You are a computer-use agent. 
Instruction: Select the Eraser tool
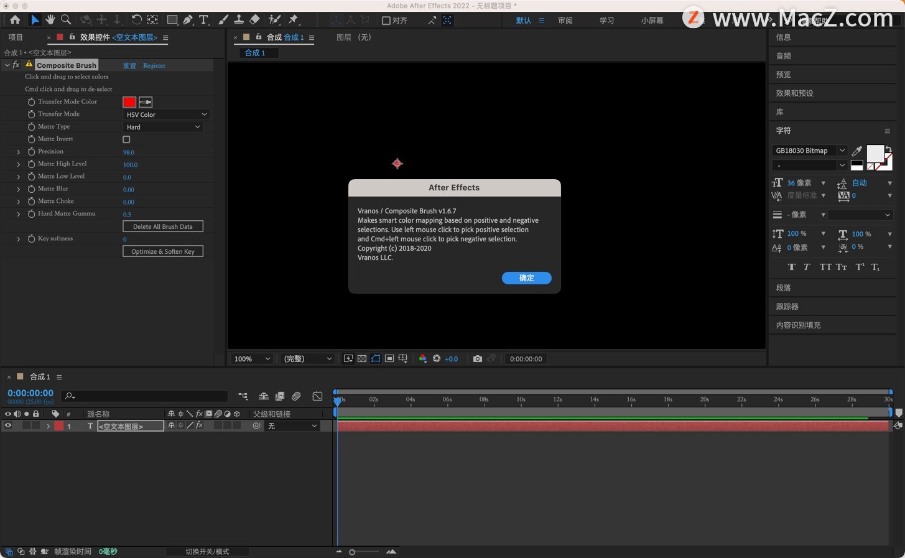click(254, 20)
